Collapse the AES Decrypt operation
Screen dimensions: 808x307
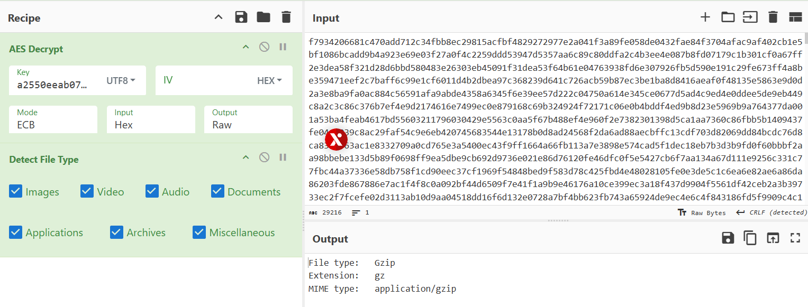click(246, 47)
